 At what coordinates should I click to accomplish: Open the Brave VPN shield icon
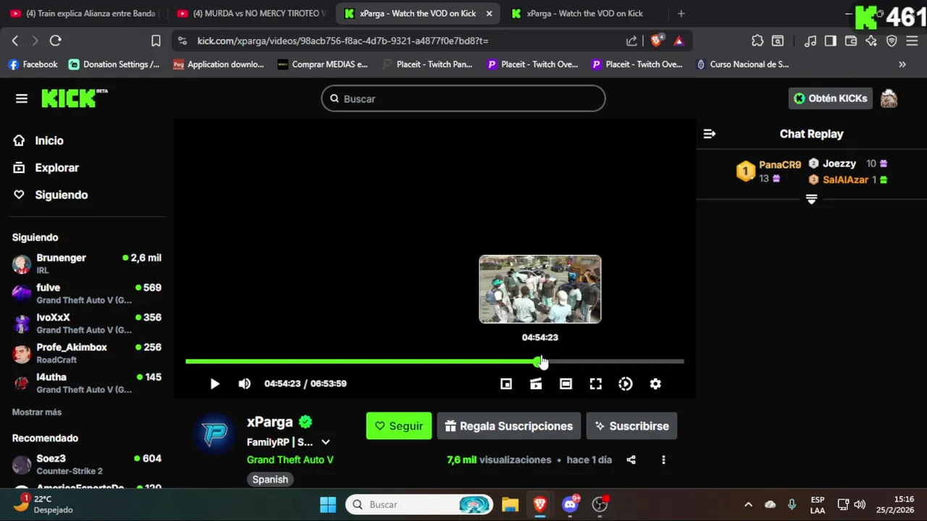click(892, 41)
